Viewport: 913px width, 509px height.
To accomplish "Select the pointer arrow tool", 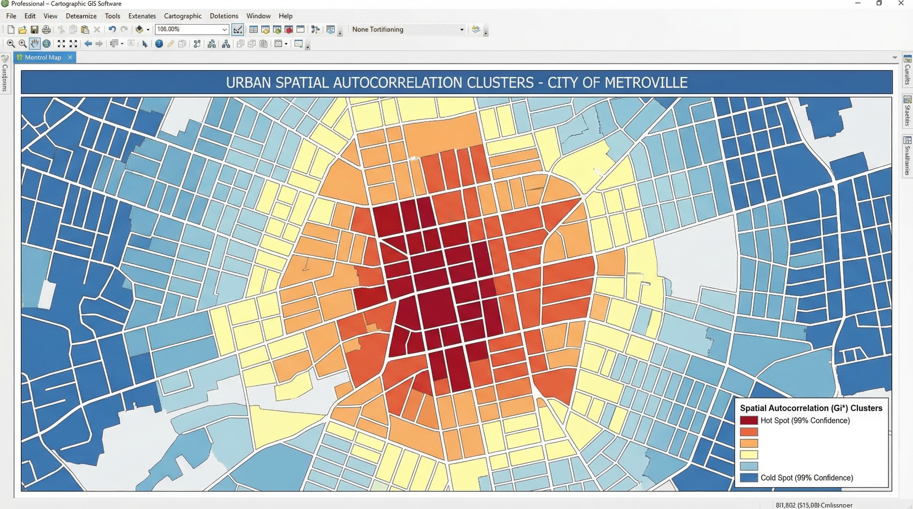I will click(x=145, y=44).
